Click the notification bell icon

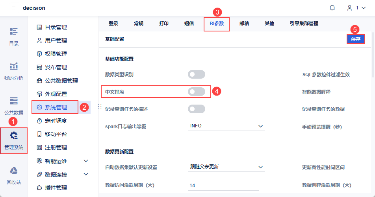click(332, 8)
